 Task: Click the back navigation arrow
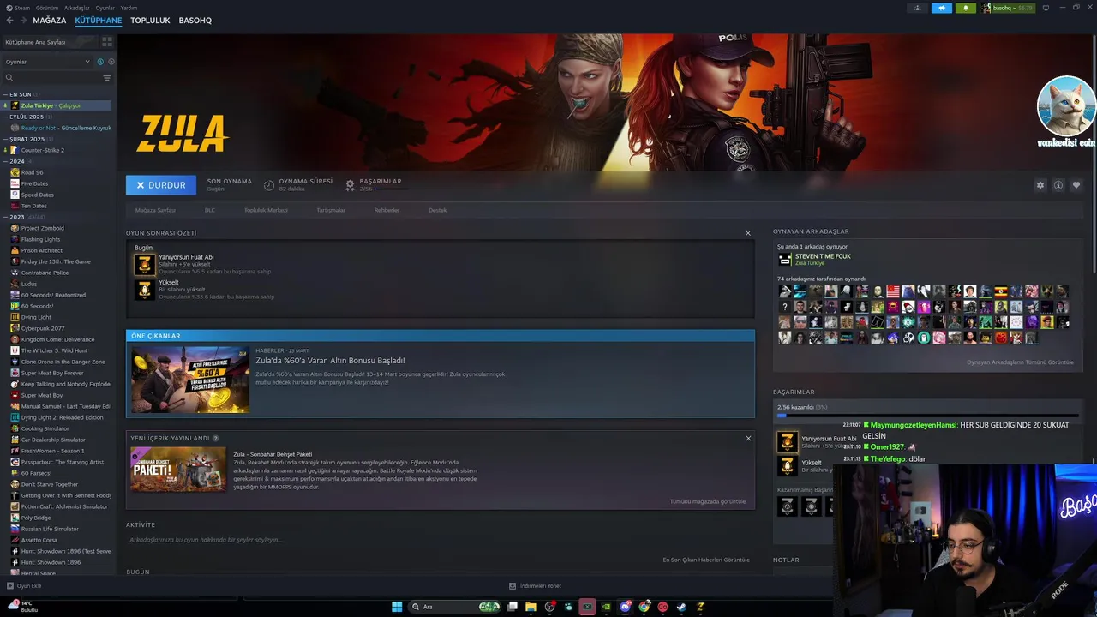(9, 21)
